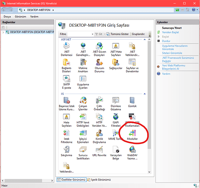Open Sayfalar ve Denetimler icon
The width and height of the screenshot is (200, 188).
coord(132,66)
